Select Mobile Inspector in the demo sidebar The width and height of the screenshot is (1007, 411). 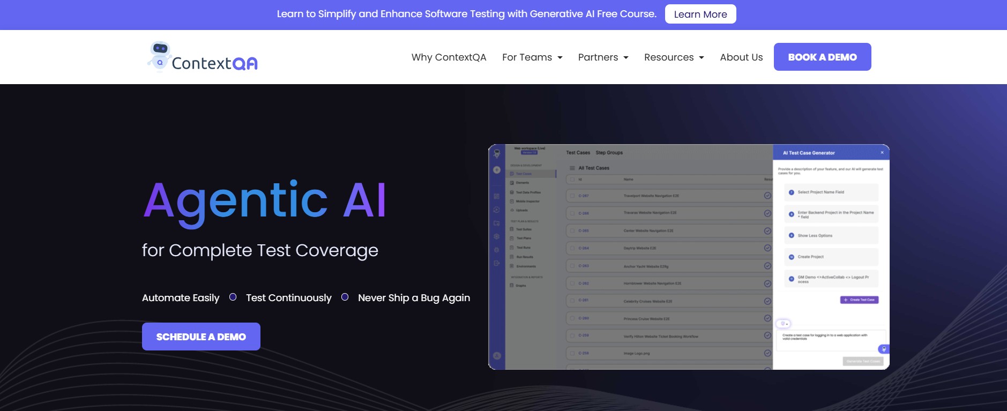(525, 201)
